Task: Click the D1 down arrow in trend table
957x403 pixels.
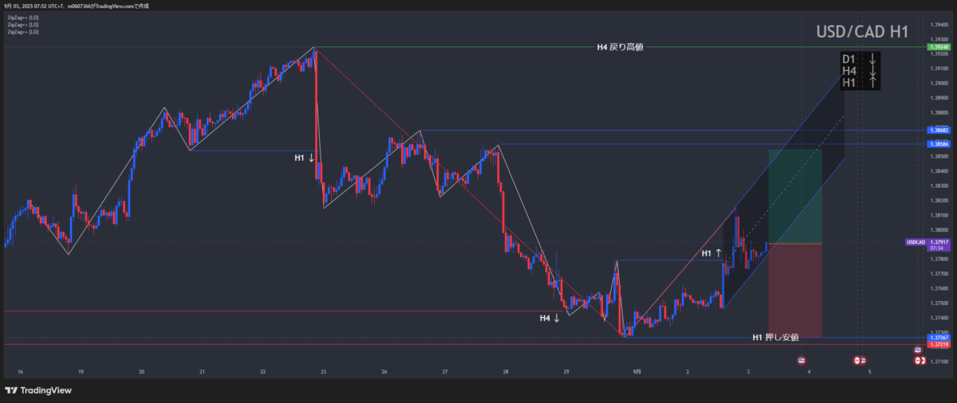Action: coord(873,59)
